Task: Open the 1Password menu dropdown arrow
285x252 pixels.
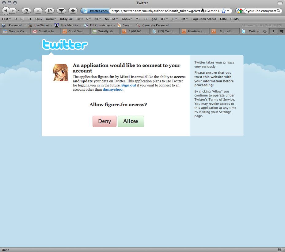Action: click(25, 25)
